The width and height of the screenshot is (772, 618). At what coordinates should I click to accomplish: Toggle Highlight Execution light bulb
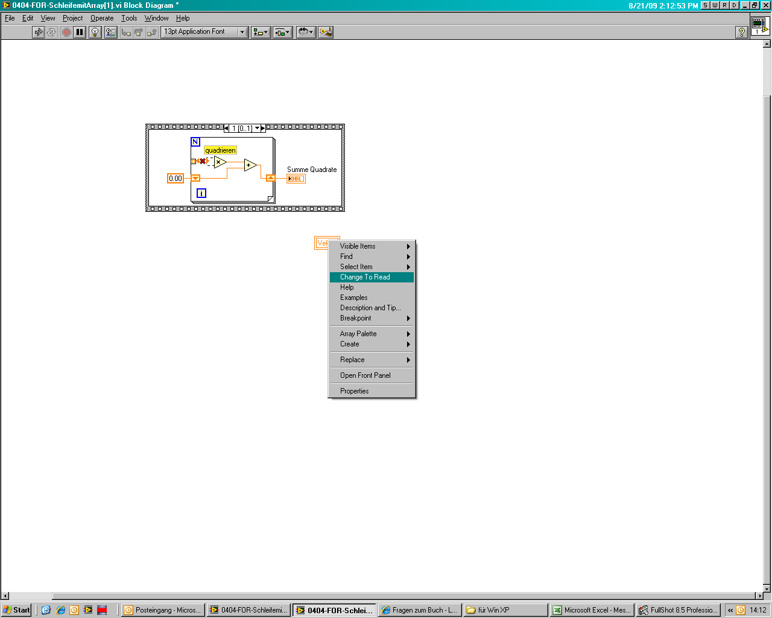pyautogui.click(x=95, y=32)
